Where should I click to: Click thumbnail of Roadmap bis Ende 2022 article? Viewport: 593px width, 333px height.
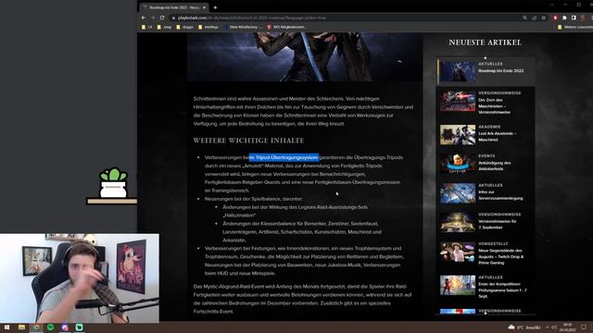pyautogui.click(x=457, y=71)
